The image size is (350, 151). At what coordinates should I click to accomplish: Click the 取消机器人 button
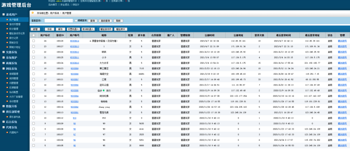point(88,29)
